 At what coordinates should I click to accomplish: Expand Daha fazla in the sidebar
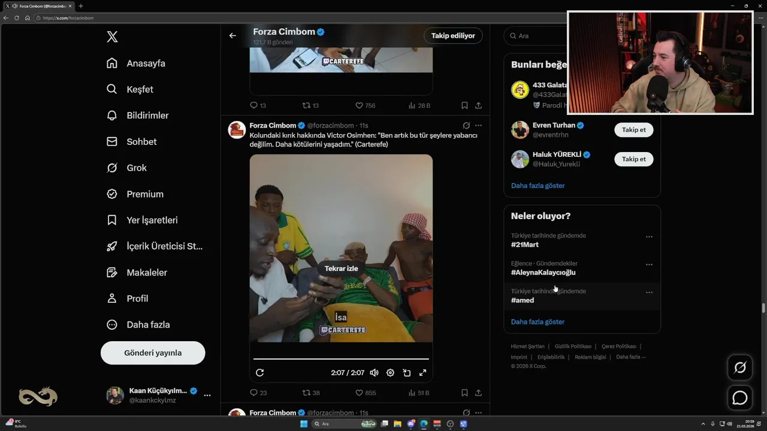pyautogui.click(x=138, y=324)
